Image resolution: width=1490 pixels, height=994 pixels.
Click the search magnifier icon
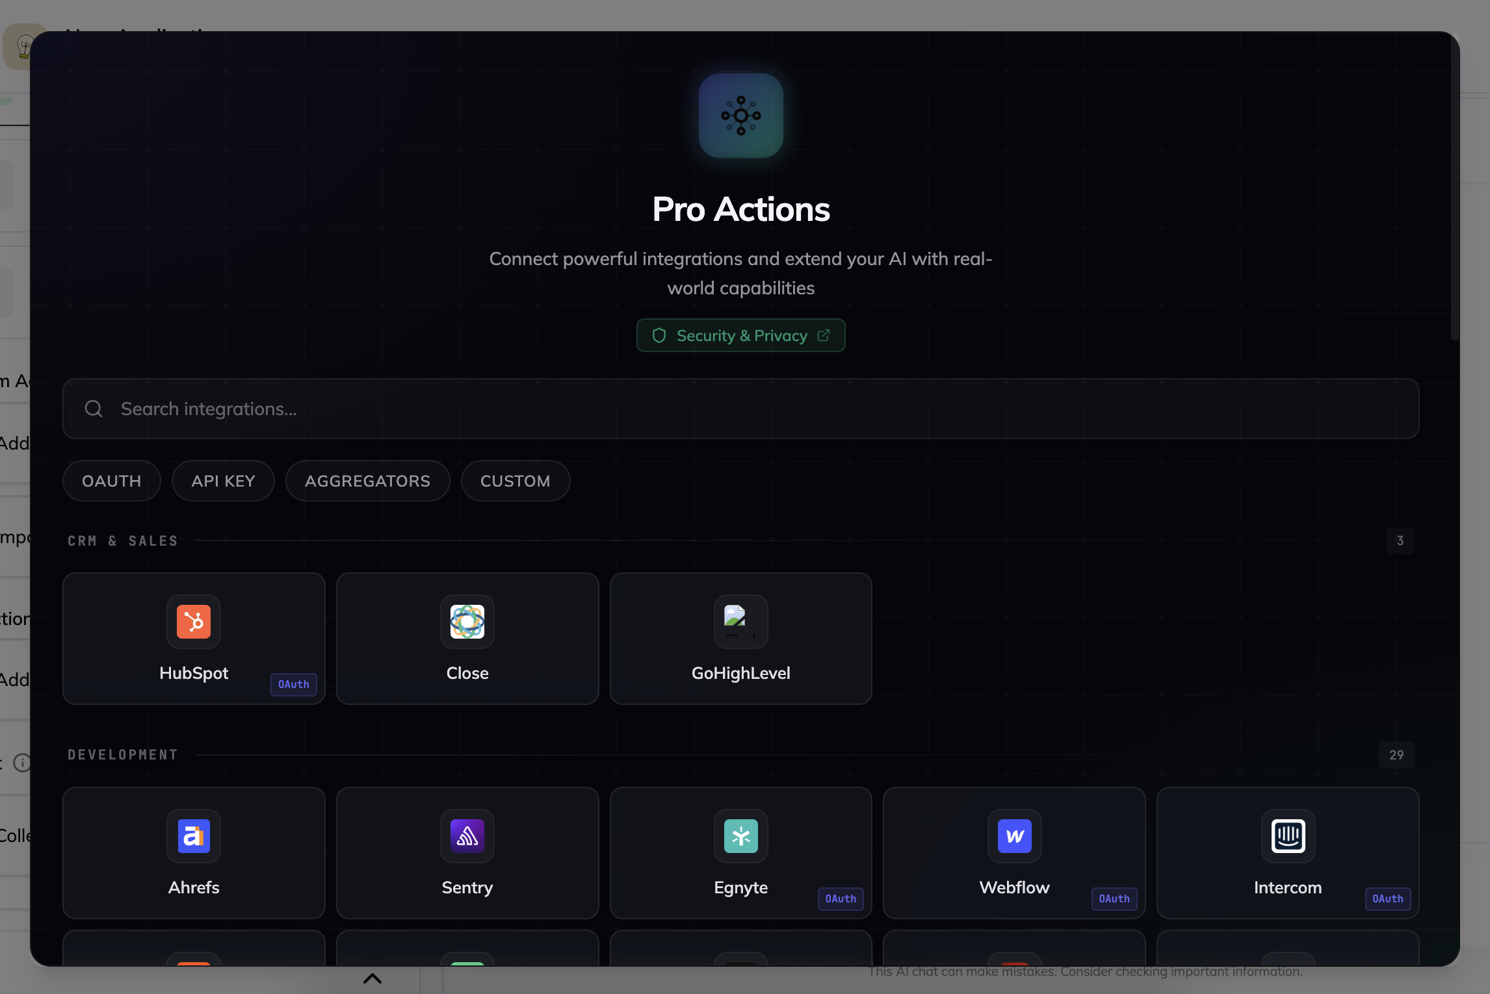[x=94, y=409]
